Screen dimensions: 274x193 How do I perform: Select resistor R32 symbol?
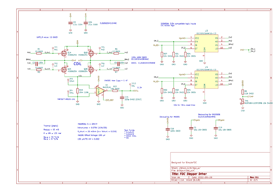pyautogui.click(x=174, y=91)
